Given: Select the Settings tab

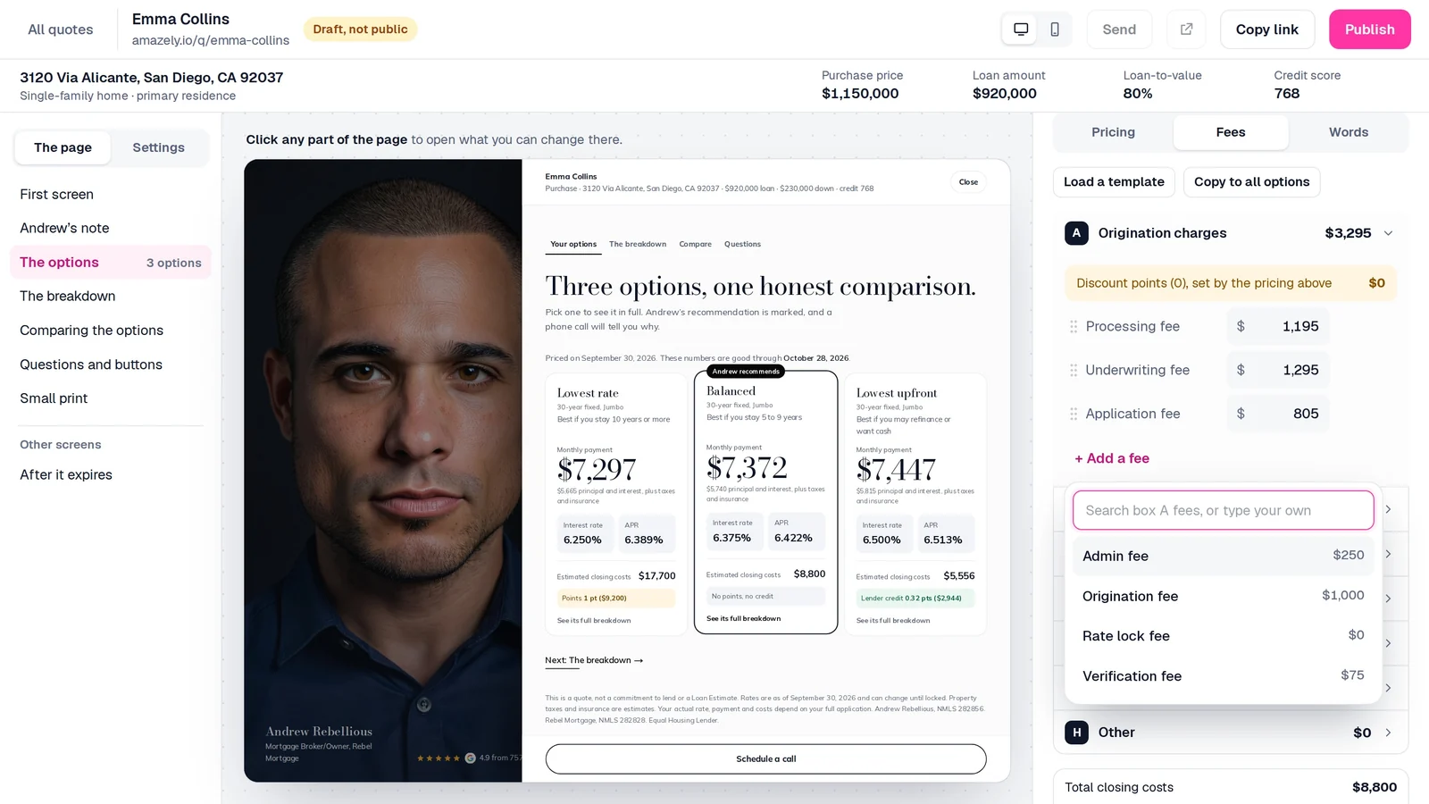Looking at the screenshot, I should tap(158, 147).
